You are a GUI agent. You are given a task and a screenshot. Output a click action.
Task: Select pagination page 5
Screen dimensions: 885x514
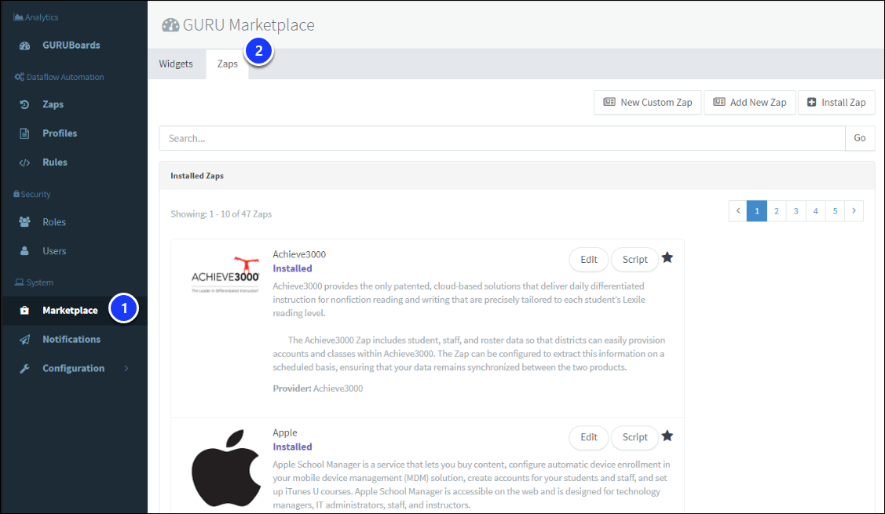(835, 211)
